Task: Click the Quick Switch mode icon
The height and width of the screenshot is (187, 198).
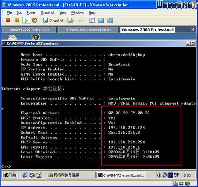Action: coord(110,20)
